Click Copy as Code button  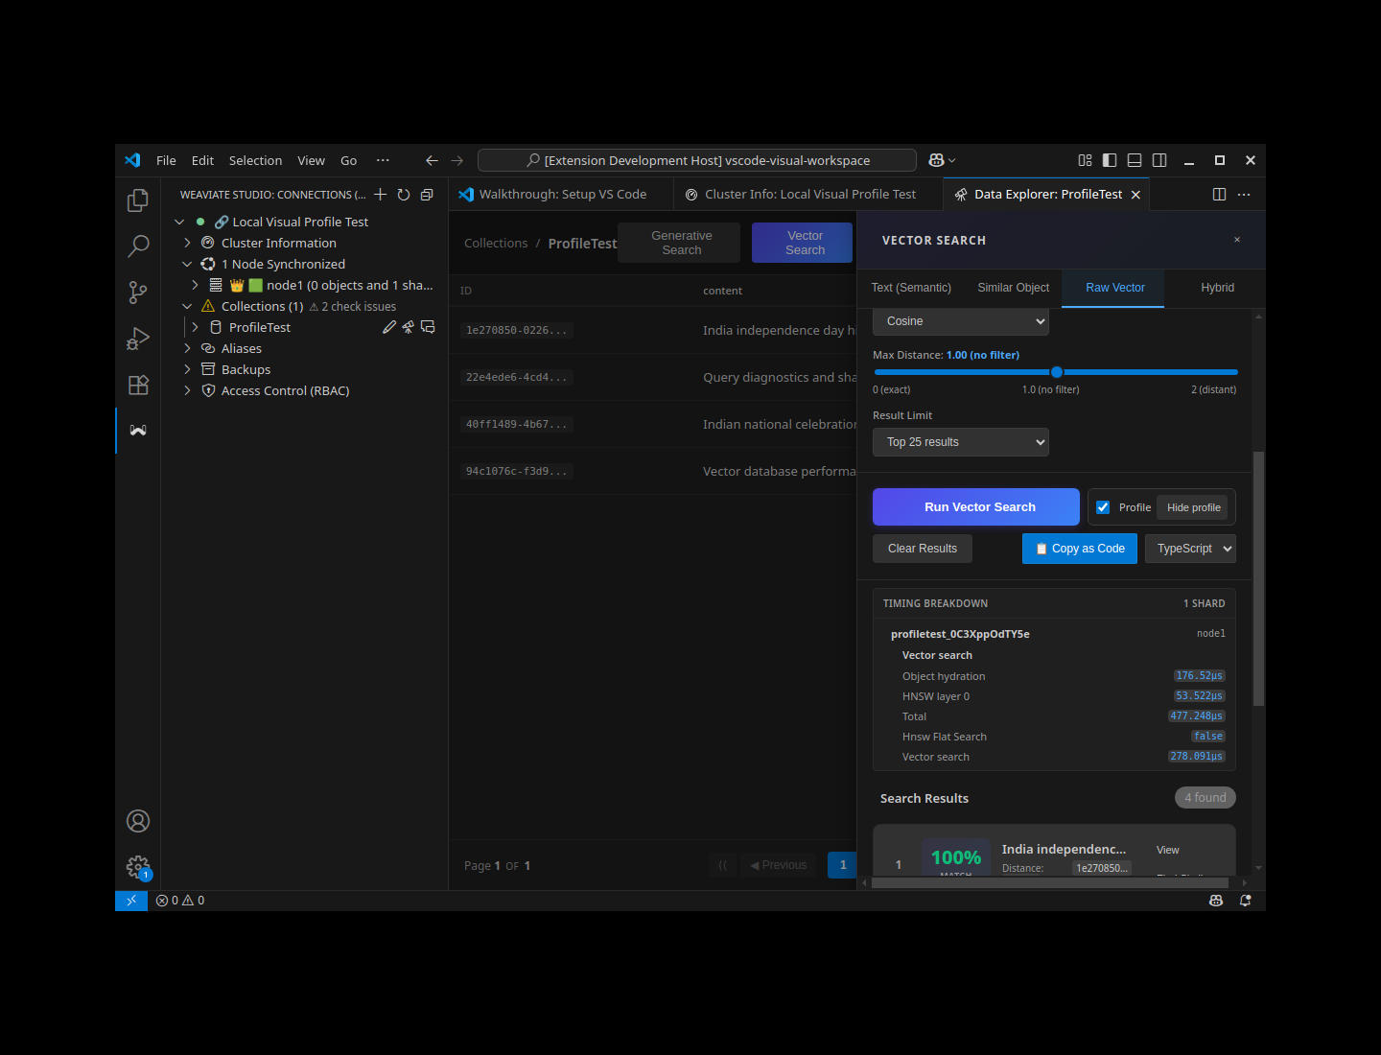[1080, 549]
